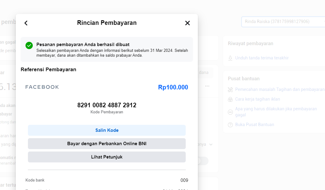Screen dimensions: 325x190
Task: Click the Pusat bantuan heading
Action: (x=244, y=79)
